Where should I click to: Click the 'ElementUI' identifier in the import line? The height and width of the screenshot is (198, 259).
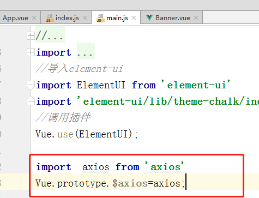tap(101, 85)
